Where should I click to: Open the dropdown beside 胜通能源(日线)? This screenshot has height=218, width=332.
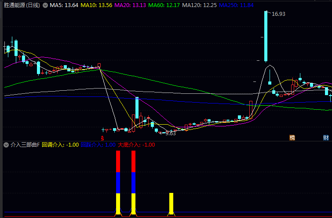tap(45, 5)
